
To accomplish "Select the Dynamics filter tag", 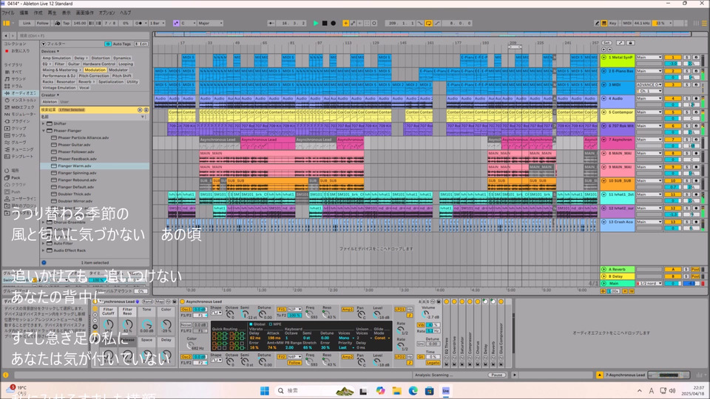I will tap(122, 58).
